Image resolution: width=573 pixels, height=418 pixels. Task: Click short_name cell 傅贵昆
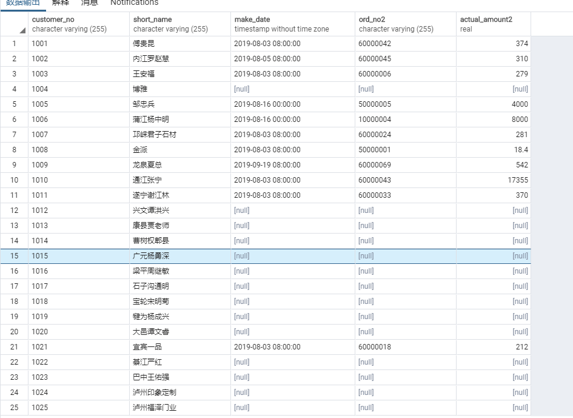[180, 44]
